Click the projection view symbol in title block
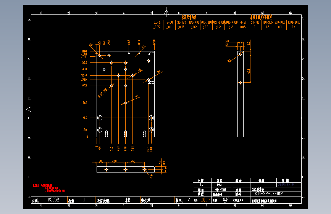This screenshot has height=214, width=331. click(x=221, y=190)
